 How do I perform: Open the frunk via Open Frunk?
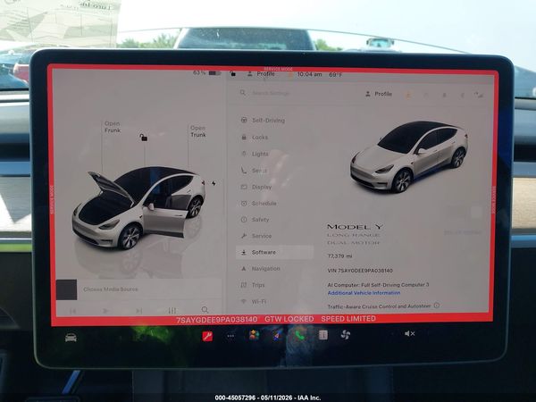coord(113,127)
